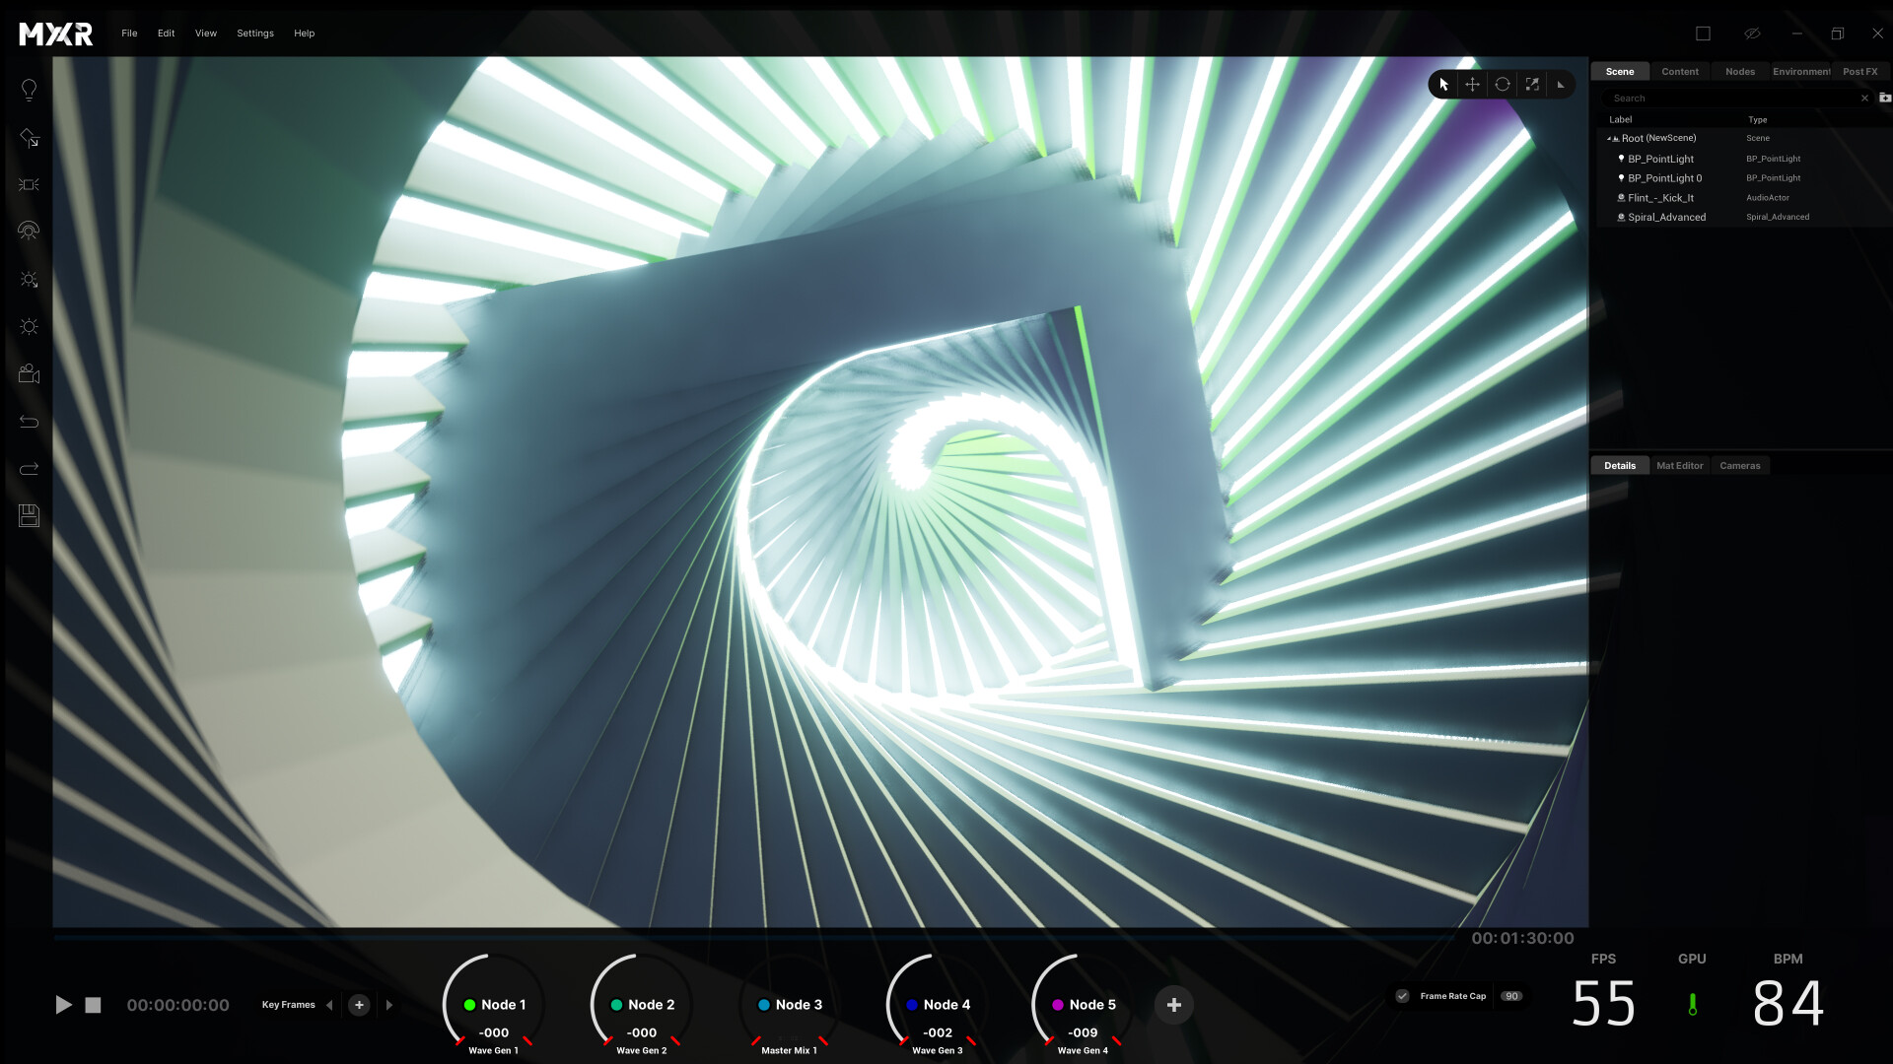
Task: Add a new node with the plus button
Action: (x=1173, y=1004)
